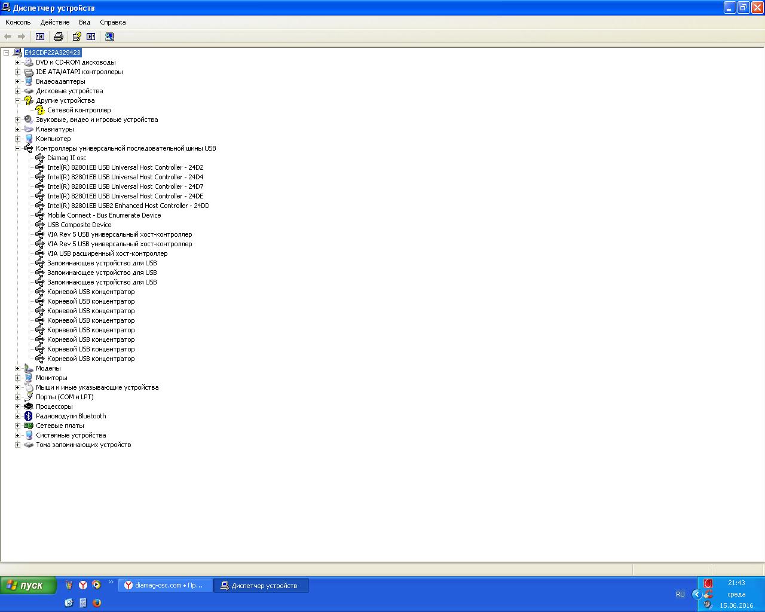Open the media player quick launch icon
Screen dimensions: 765x612
(96, 585)
